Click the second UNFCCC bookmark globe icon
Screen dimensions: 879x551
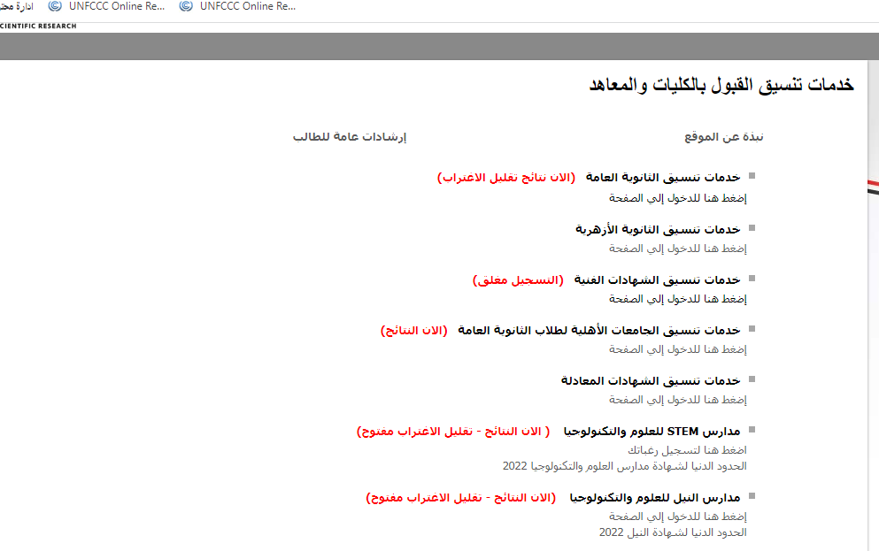click(x=186, y=6)
